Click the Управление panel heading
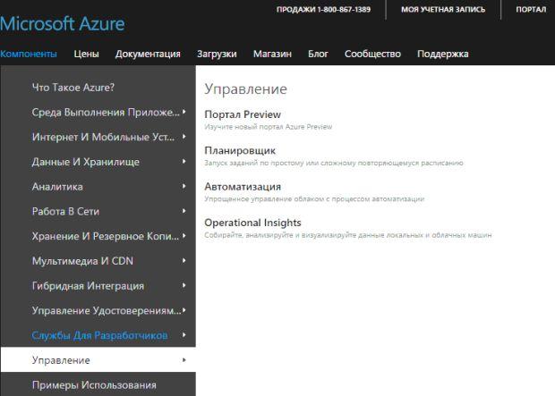 click(x=245, y=88)
